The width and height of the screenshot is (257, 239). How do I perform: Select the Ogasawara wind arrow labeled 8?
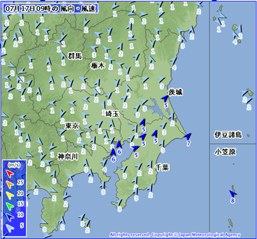(233, 193)
